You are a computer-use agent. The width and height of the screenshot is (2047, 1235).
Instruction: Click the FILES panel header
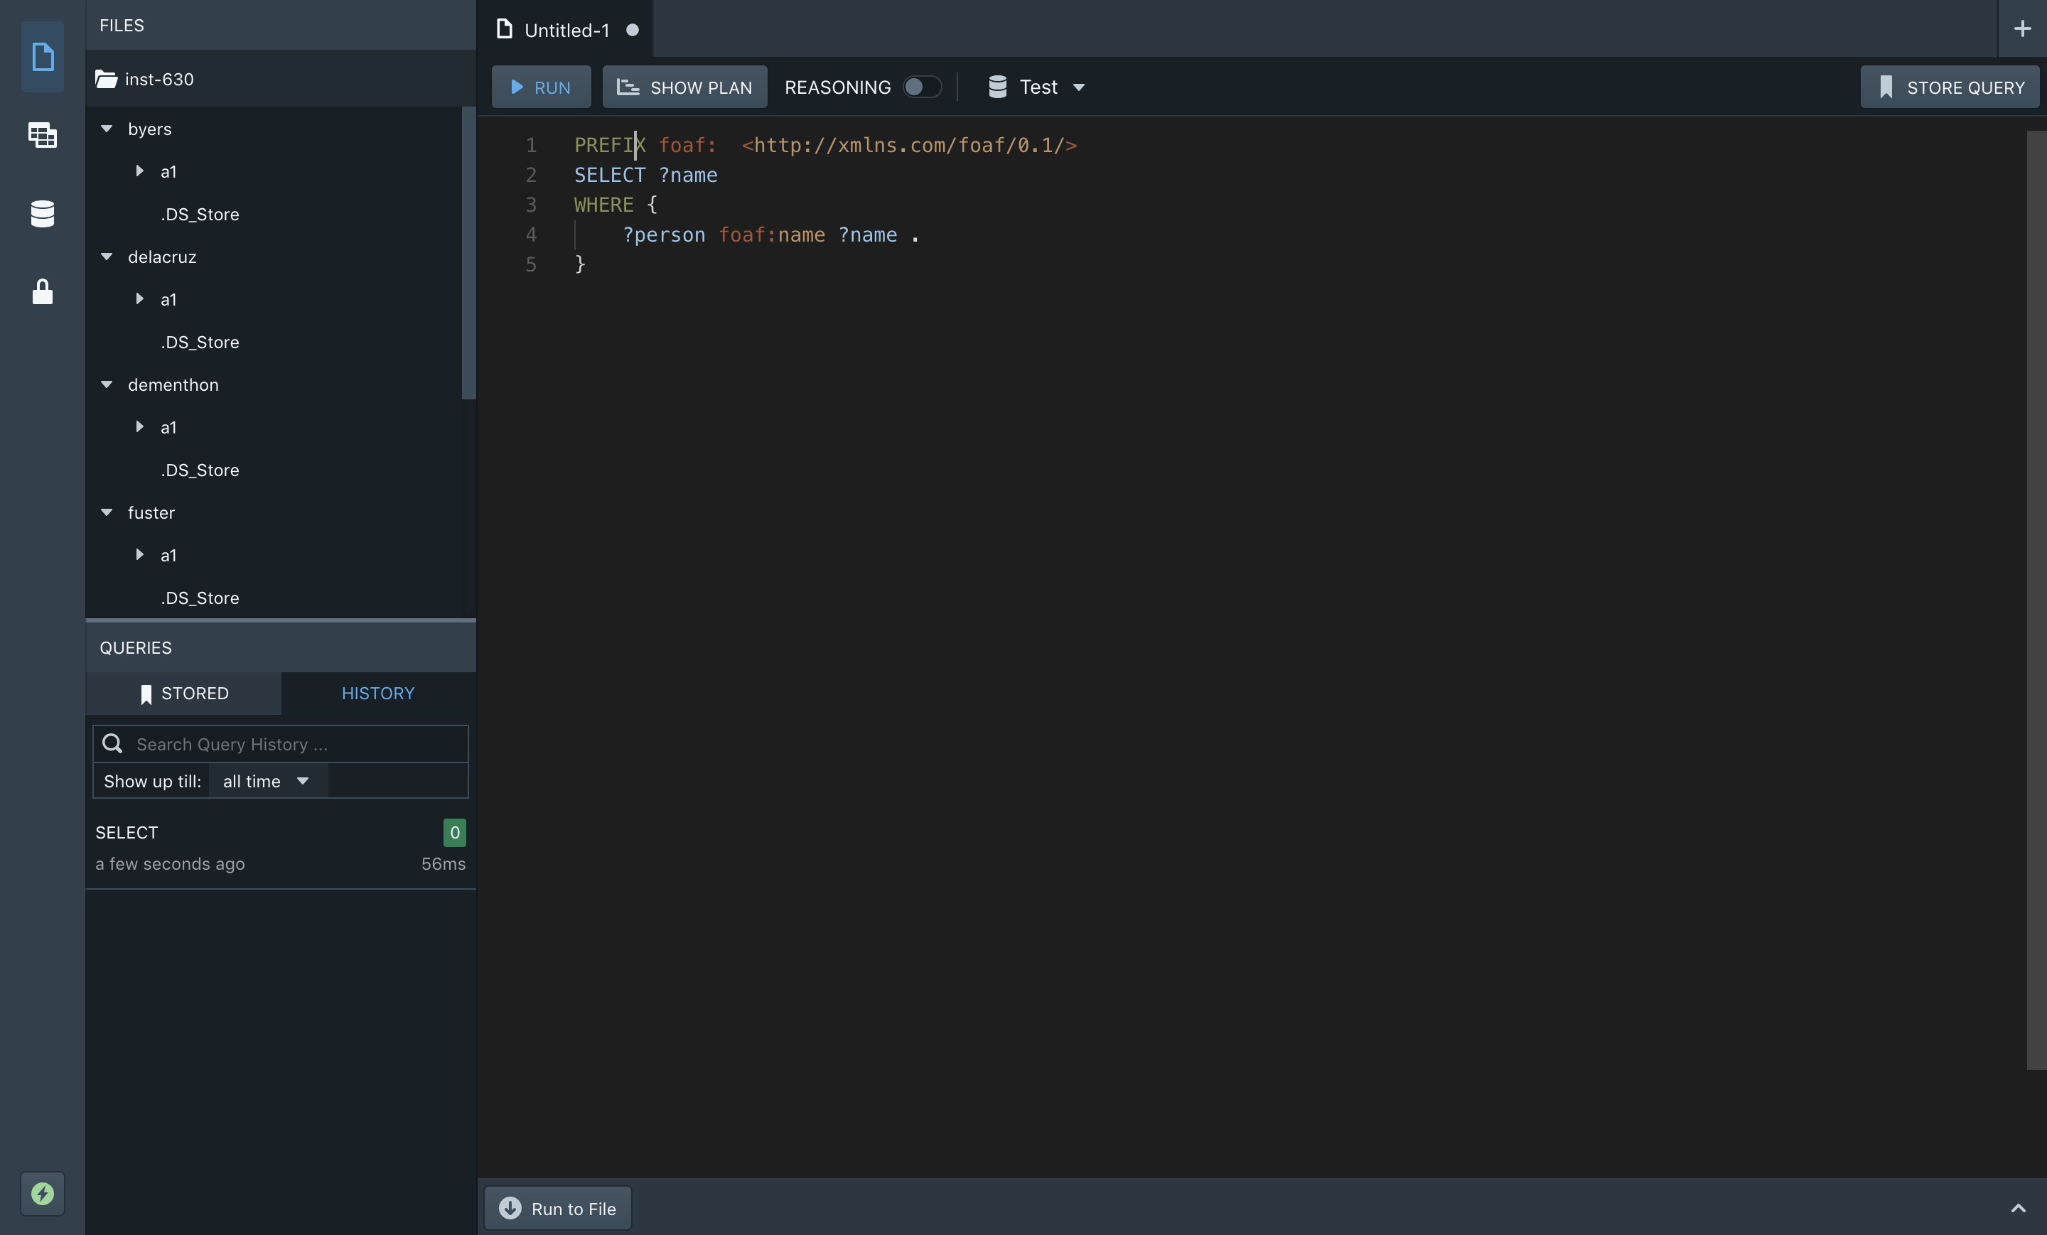[281, 25]
